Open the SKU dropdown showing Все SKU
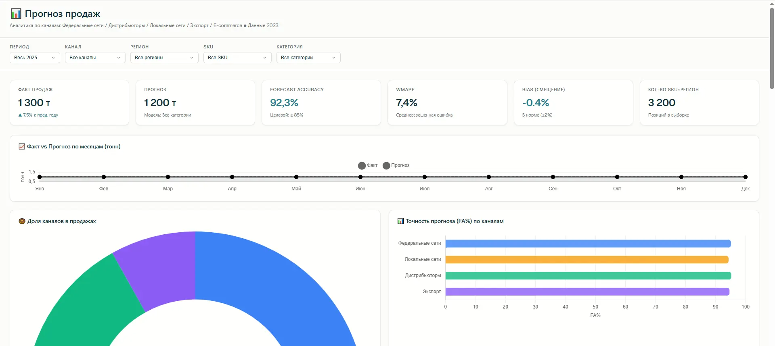 237,58
